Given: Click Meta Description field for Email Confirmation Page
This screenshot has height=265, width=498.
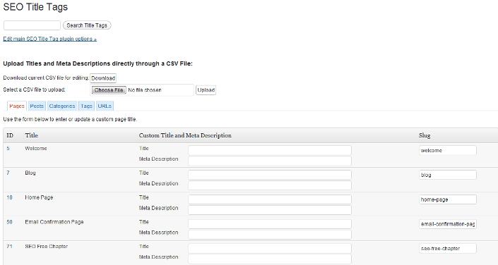Looking at the screenshot, I should (x=270, y=234).
